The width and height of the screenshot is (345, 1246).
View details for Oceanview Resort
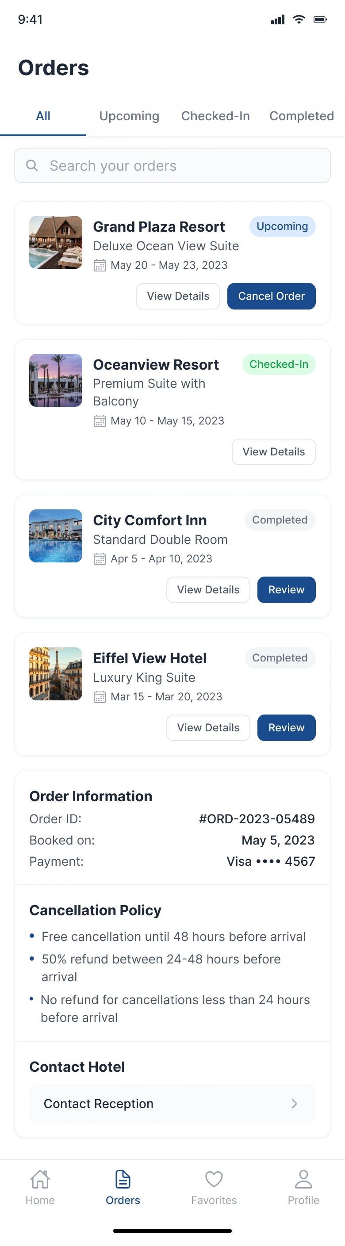click(x=273, y=452)
